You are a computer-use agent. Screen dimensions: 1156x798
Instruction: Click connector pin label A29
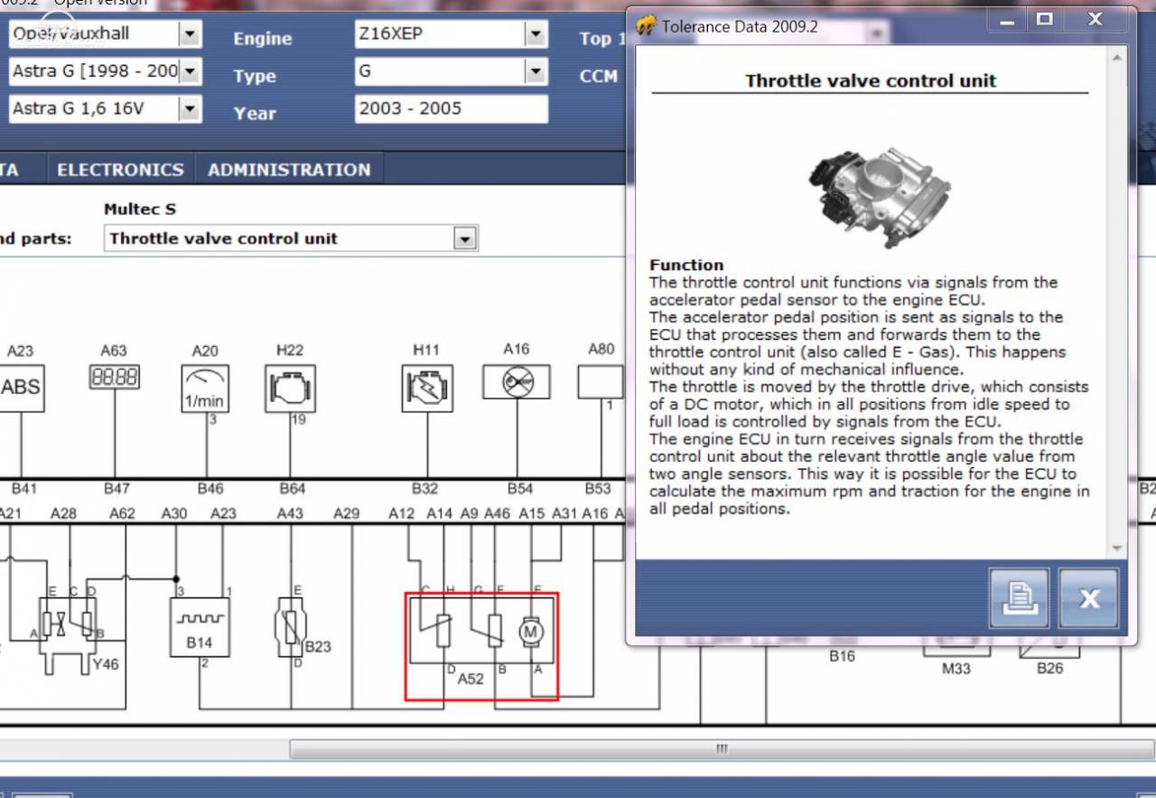click(347, 513)
